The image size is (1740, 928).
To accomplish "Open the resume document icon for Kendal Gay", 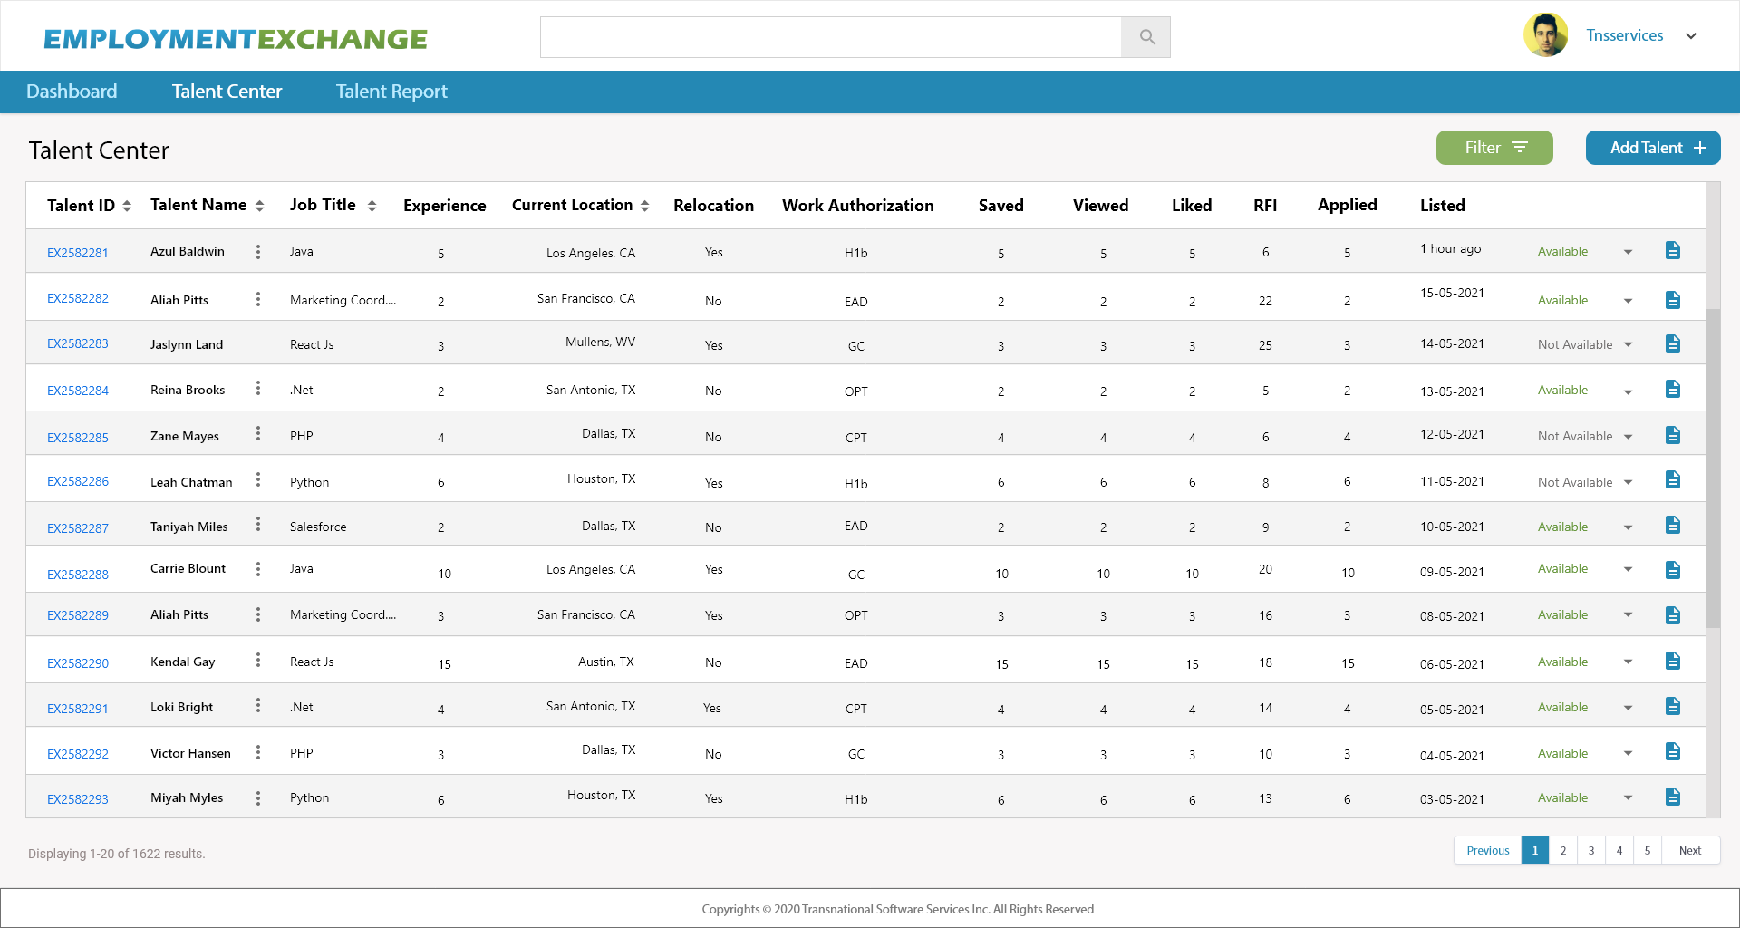I will (1673, 661).
